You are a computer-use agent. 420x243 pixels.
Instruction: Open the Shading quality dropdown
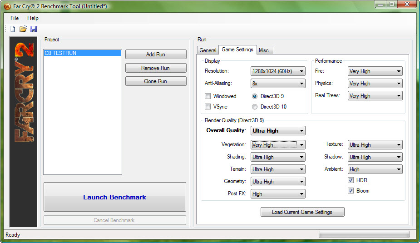point(278,157)
